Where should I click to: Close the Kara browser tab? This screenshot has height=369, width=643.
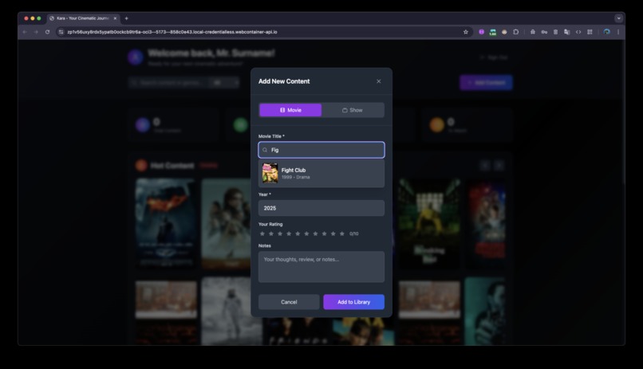pos(115,18)
